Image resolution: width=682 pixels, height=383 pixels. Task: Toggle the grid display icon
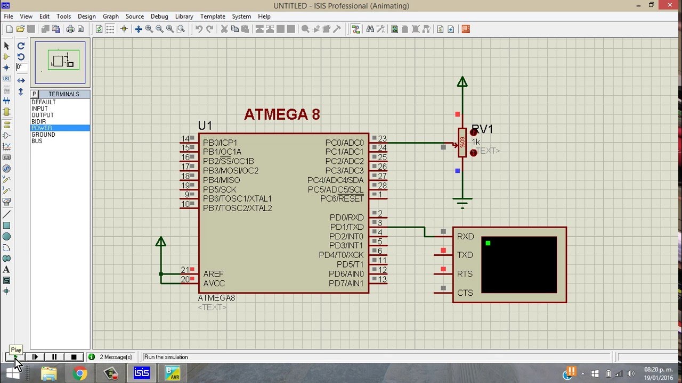pos(110,29)
